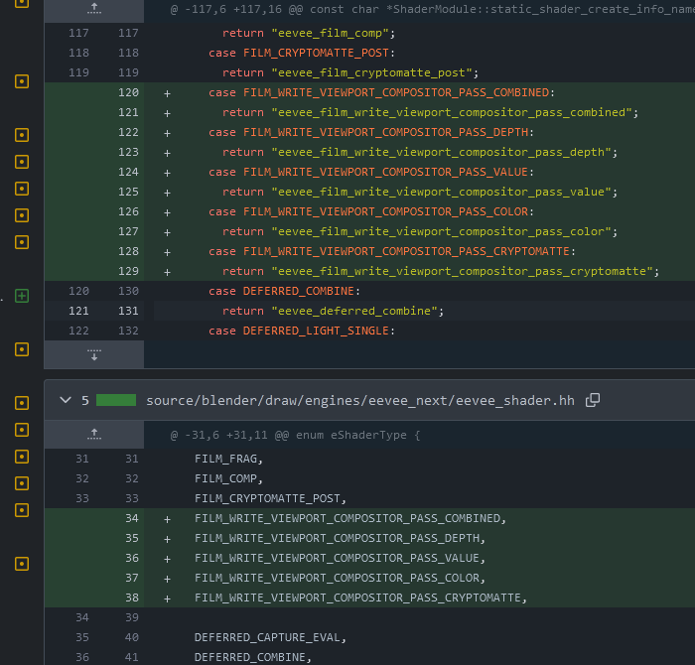Click new line number 40 in eevee_shader.hh
Image resolution: width=695 pixels, height=665 pixels.
[x=132, y=637]
